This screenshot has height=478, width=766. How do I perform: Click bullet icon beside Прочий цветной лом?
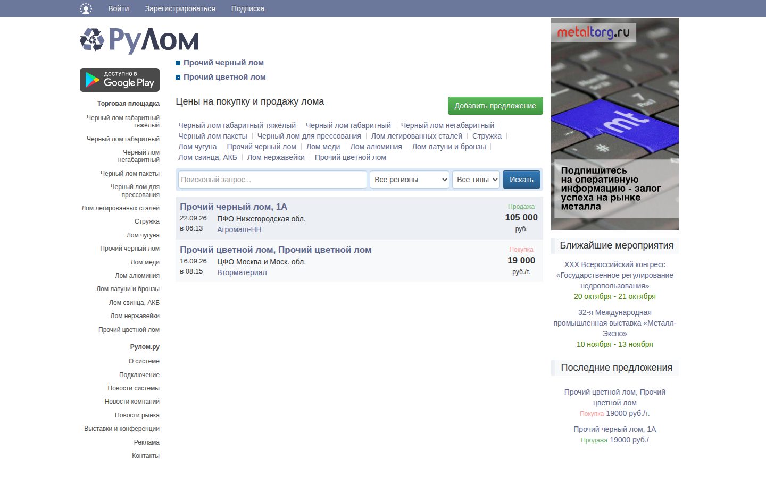point(178,77)
